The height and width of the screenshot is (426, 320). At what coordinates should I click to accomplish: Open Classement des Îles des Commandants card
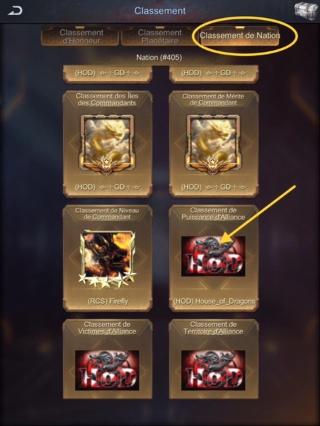click(x=107, y=144)
